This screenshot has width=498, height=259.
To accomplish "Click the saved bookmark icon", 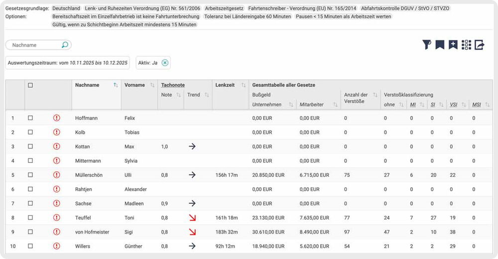I will pos(440,45).
